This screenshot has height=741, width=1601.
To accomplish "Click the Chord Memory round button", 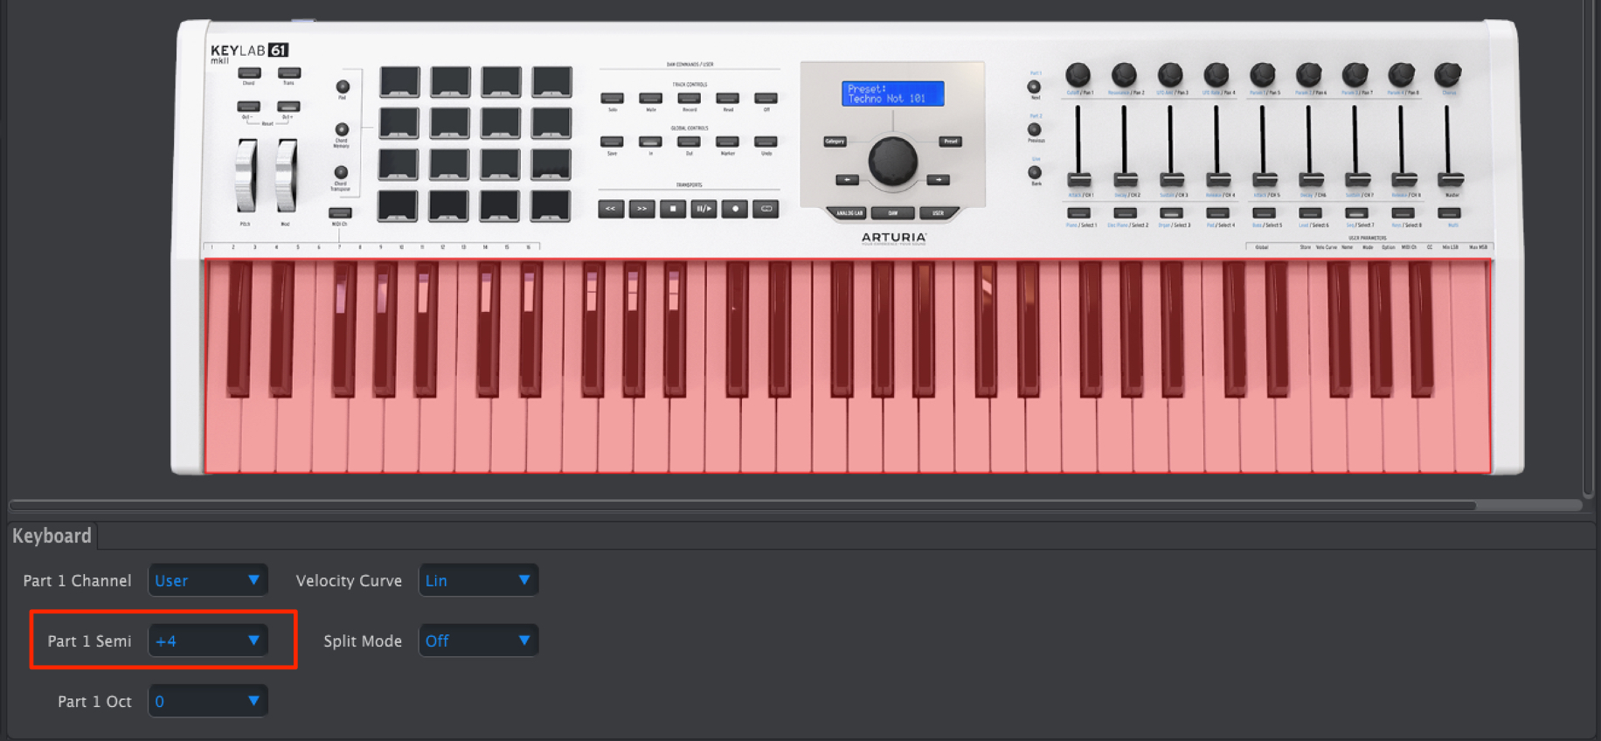I will (342, 129).
